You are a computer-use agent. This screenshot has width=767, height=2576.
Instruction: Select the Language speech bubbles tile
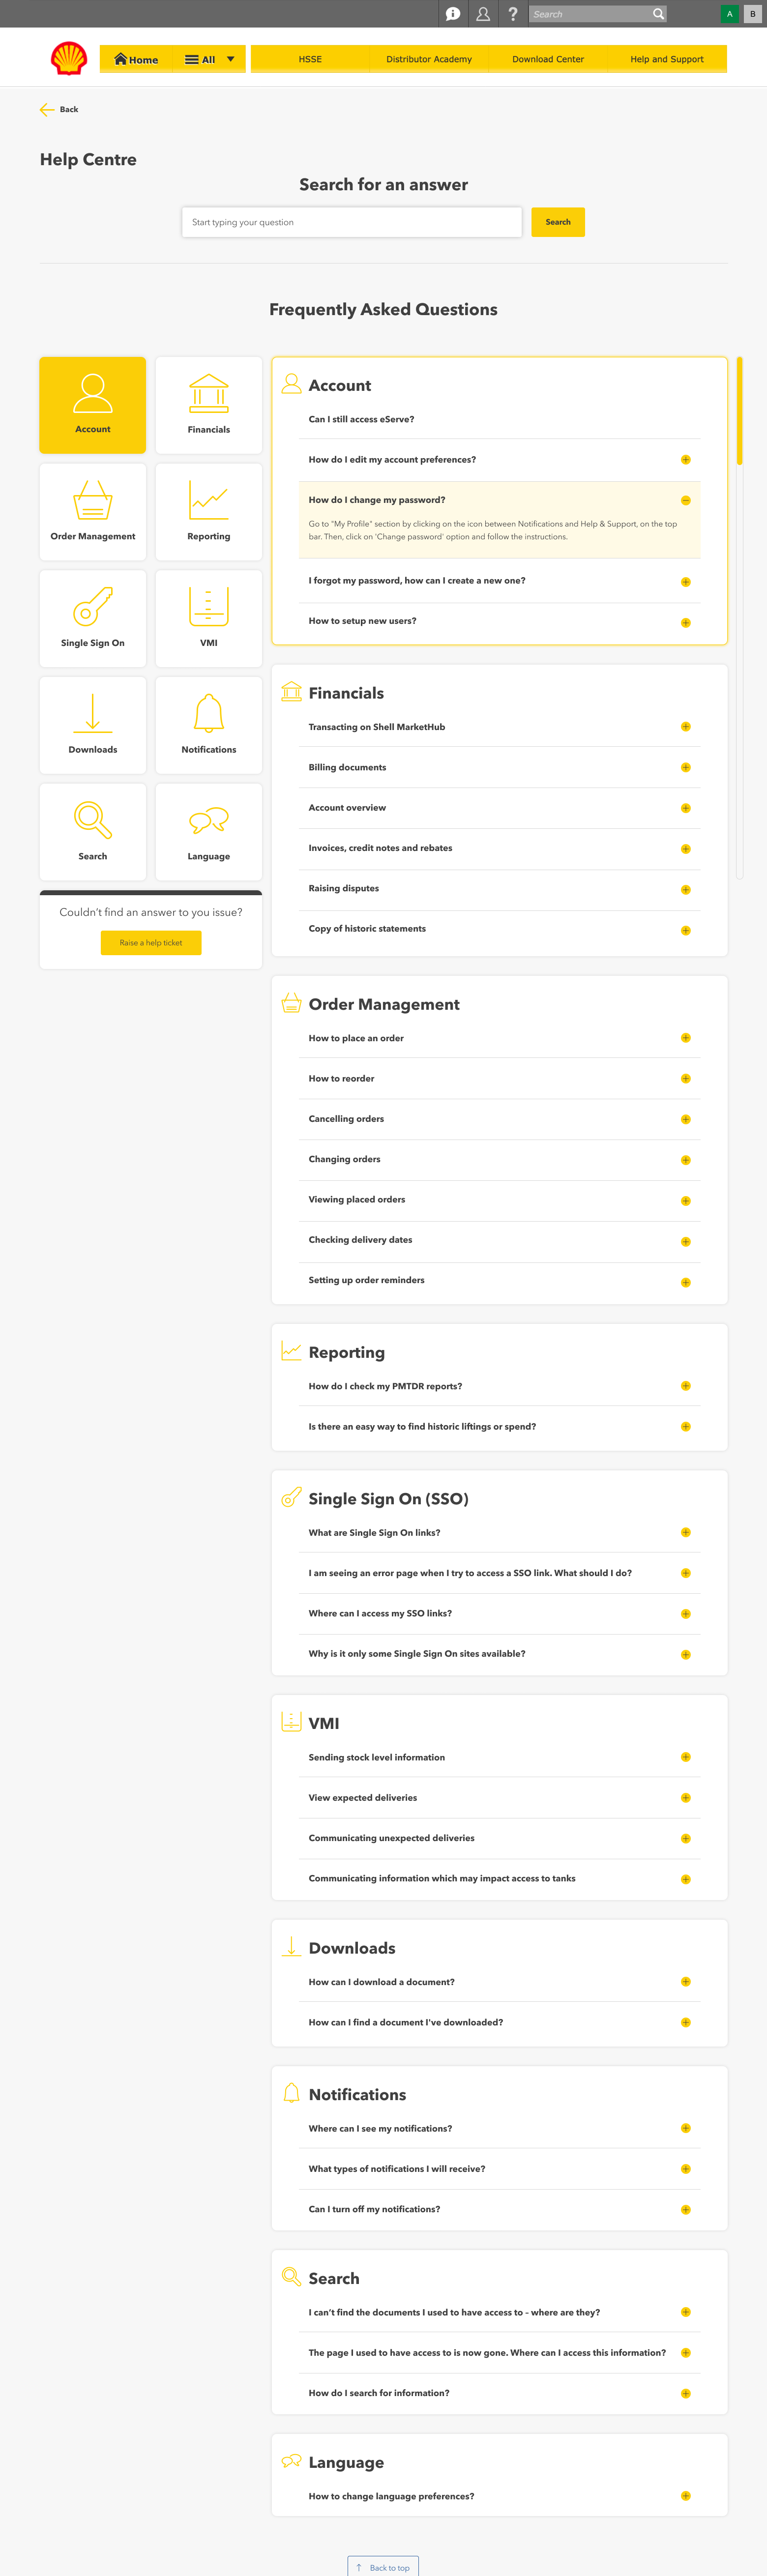point(209,832)
